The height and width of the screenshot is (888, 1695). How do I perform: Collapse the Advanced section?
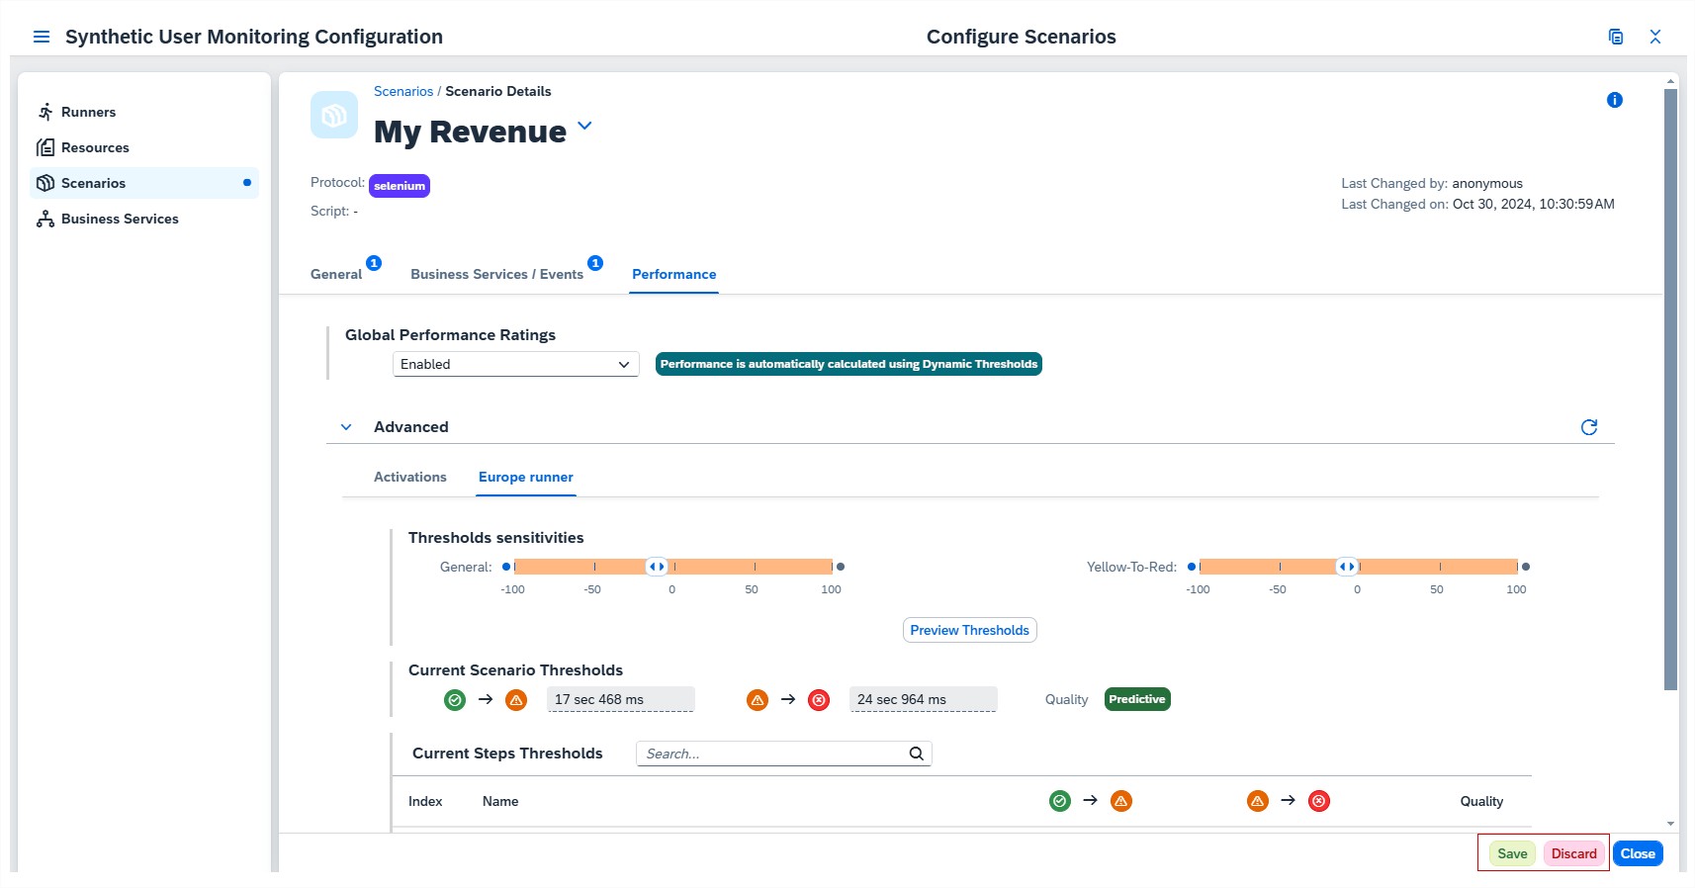[x=346, y=427]
